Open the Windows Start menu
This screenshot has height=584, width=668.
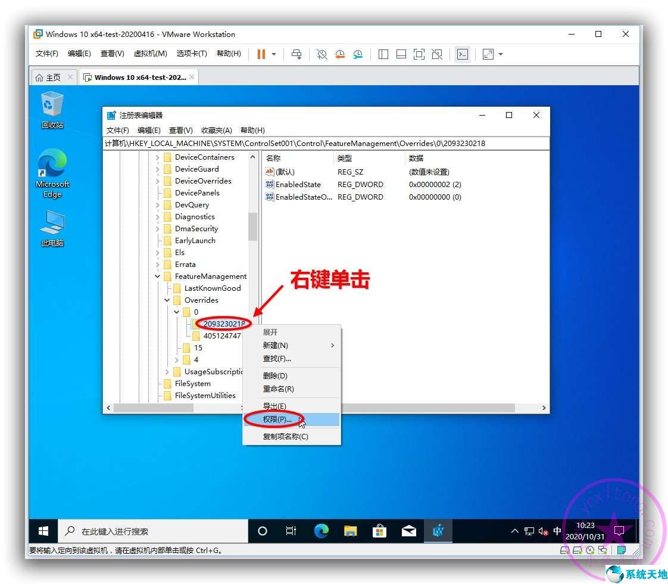coord(43,531)
